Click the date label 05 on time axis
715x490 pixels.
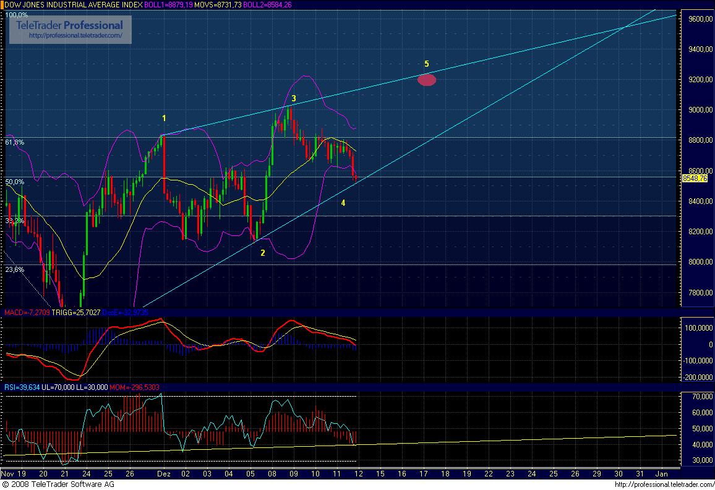pyautogui.click(x=250, y=473)
